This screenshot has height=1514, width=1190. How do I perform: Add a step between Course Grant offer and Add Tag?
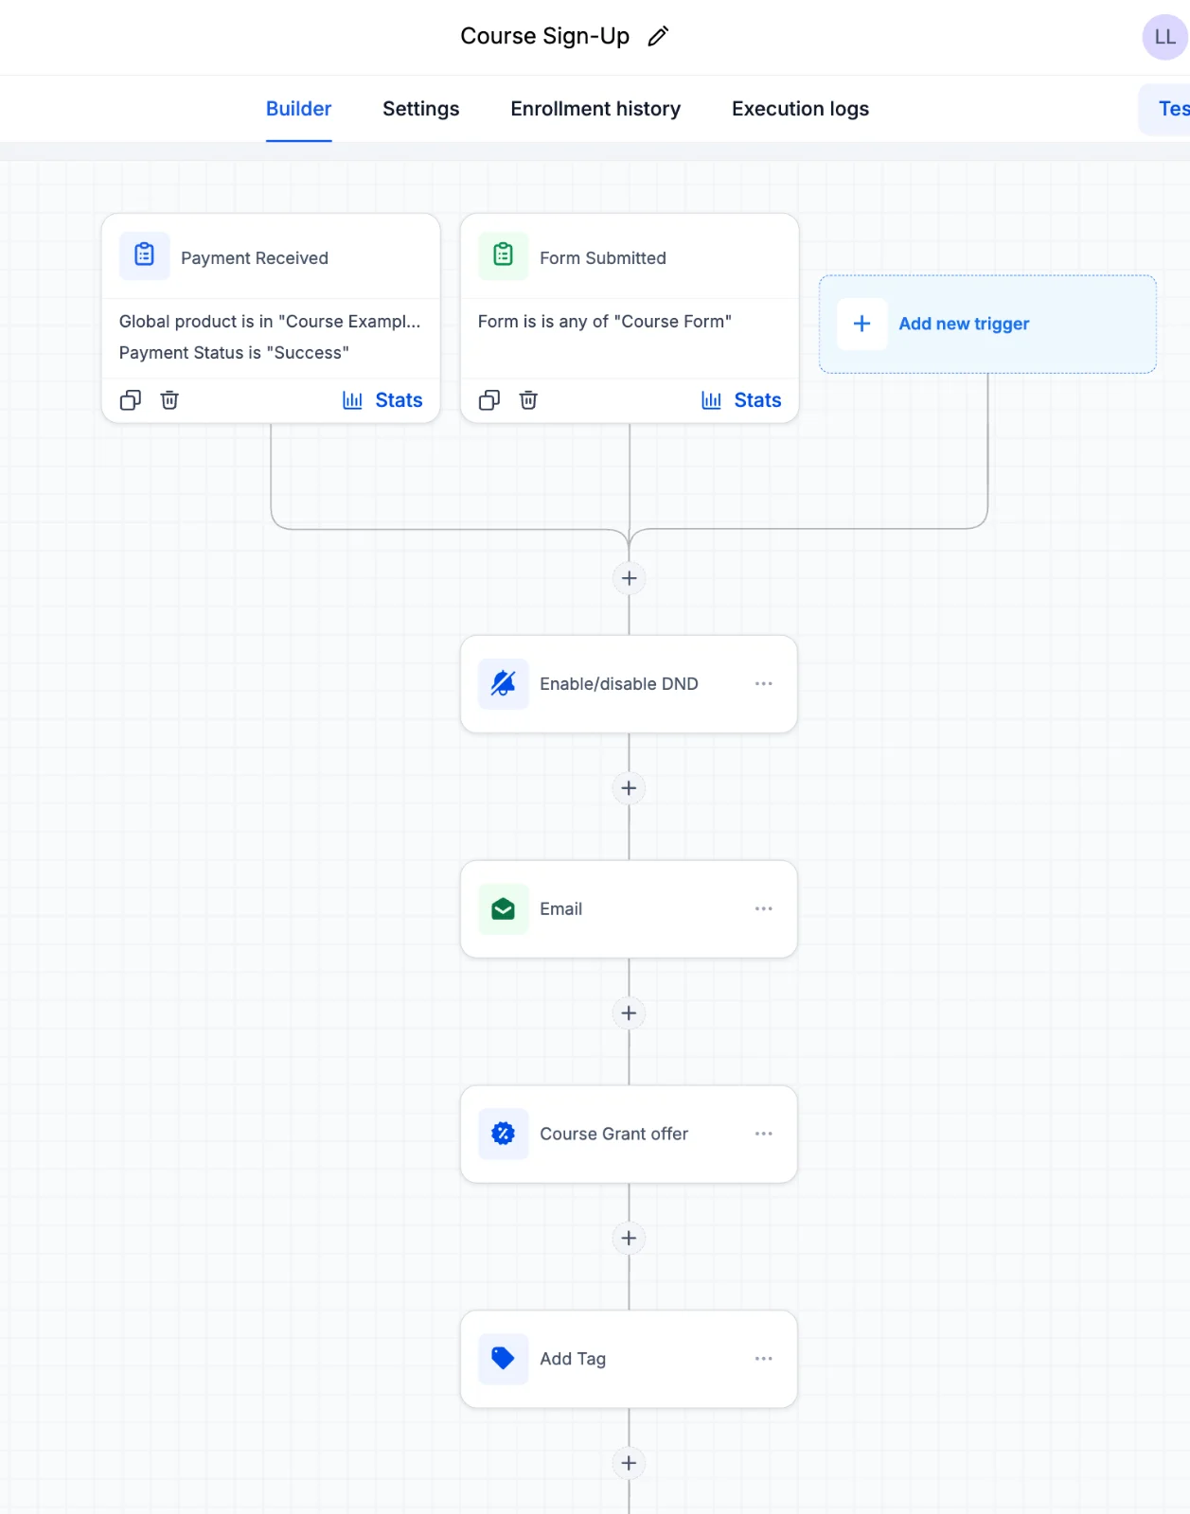click(x=629, y=1239)
